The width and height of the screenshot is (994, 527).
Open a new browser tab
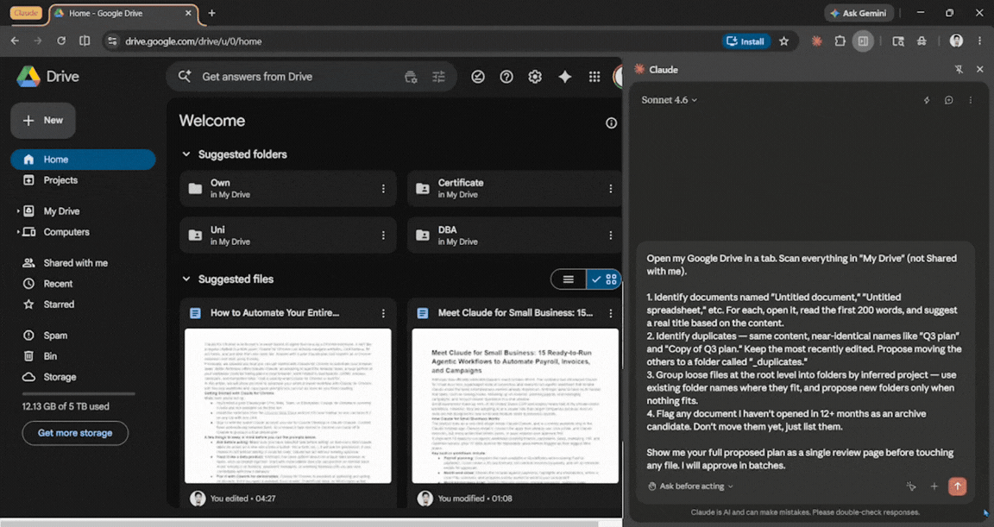pyautogui.click(x=211, y=13)
